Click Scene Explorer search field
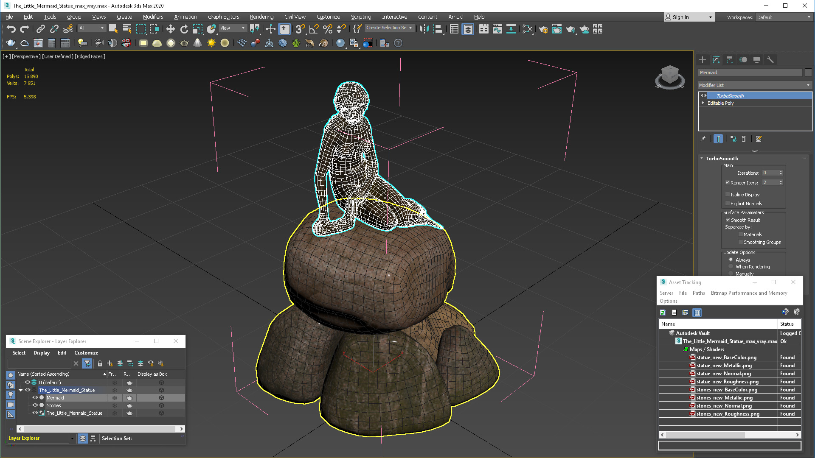This screenshot has height=458, width=815. click(x=39, y=363)
